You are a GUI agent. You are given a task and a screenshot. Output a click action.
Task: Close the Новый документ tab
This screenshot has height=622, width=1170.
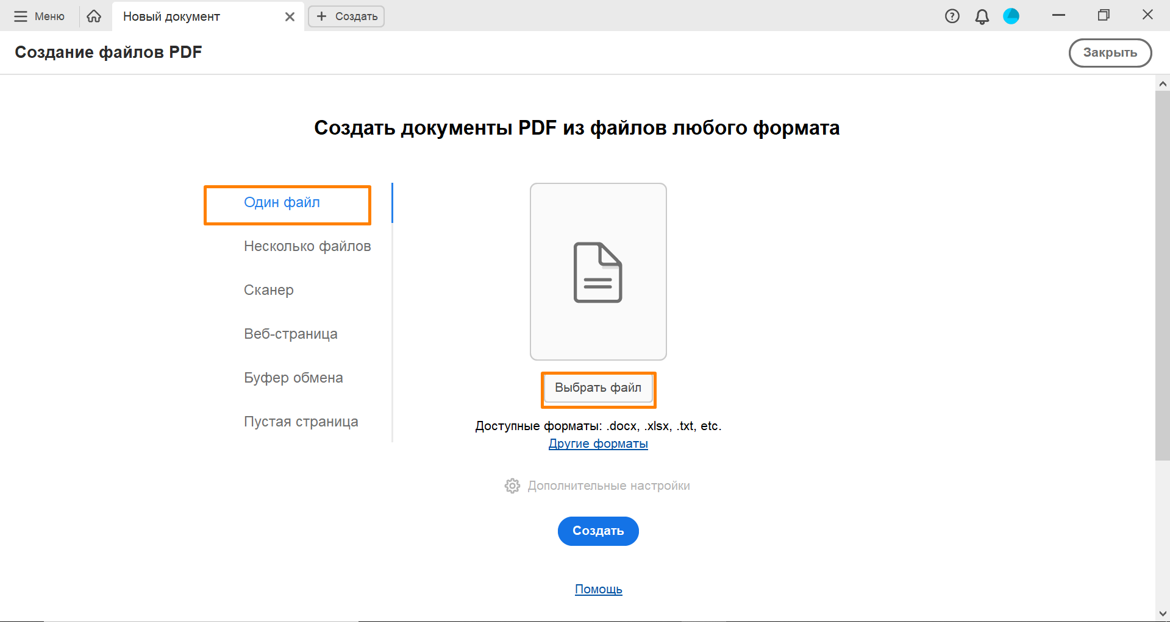point(290,17)
